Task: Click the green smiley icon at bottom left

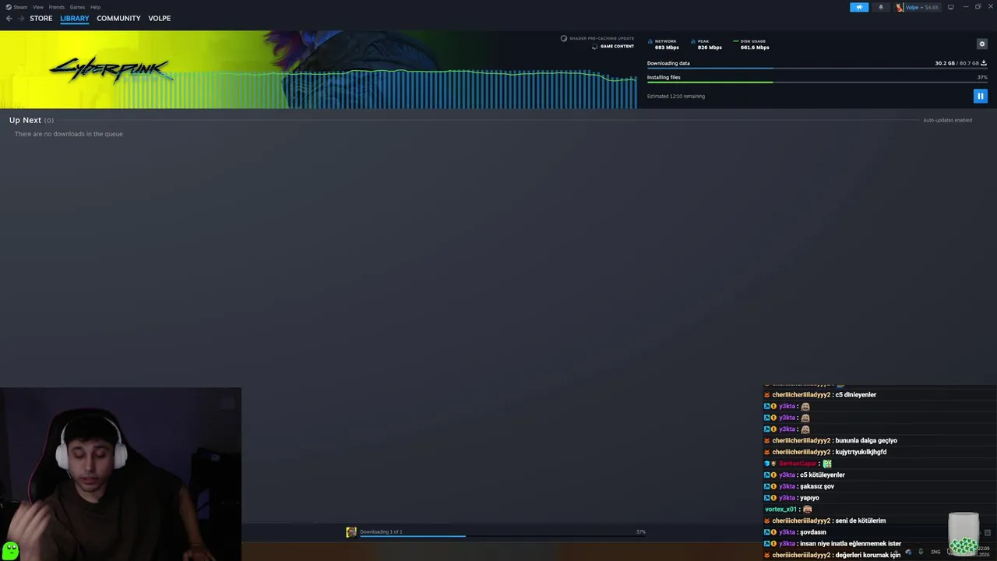Action: (10, 551)
